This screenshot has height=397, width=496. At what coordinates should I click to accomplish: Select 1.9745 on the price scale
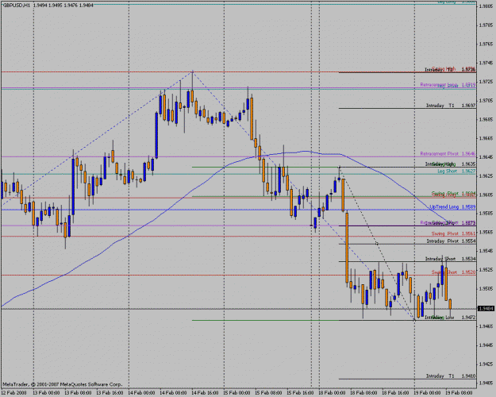tap(486, 63)
